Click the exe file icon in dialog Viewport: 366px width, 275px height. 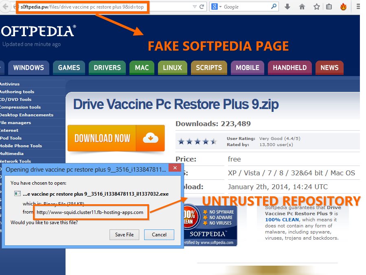pos(17,193)
